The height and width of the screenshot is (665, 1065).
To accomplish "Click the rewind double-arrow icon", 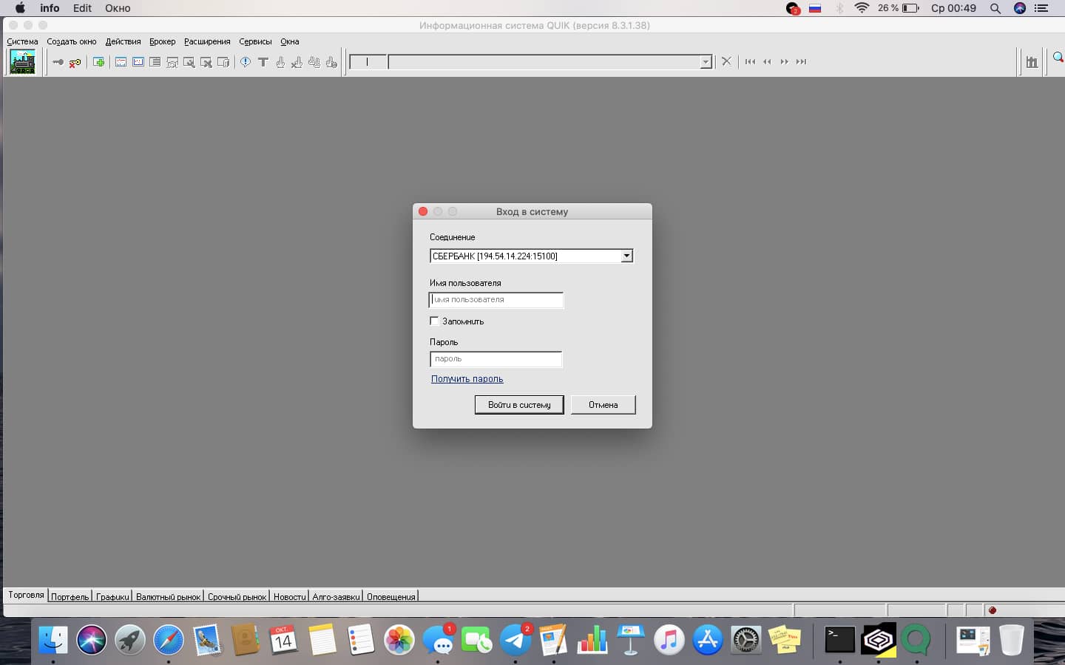I will pos(767,61).
